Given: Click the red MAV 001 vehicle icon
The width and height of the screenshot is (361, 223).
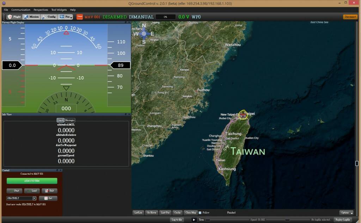Looking at the screenshot, I should [80, 17].
